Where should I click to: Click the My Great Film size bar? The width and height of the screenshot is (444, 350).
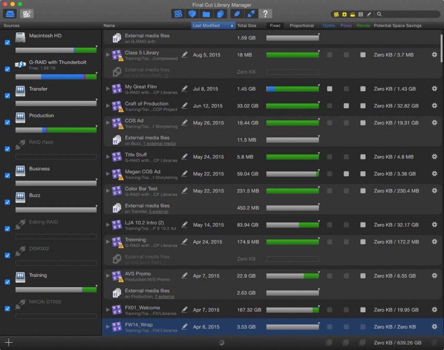click(x=293, y=89)
